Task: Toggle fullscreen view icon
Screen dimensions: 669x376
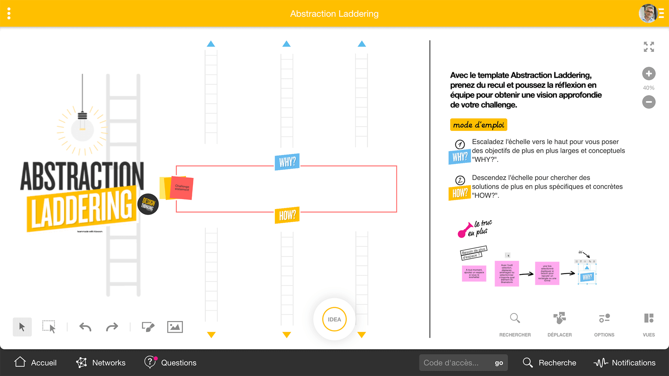Action: tap(648, 47)
